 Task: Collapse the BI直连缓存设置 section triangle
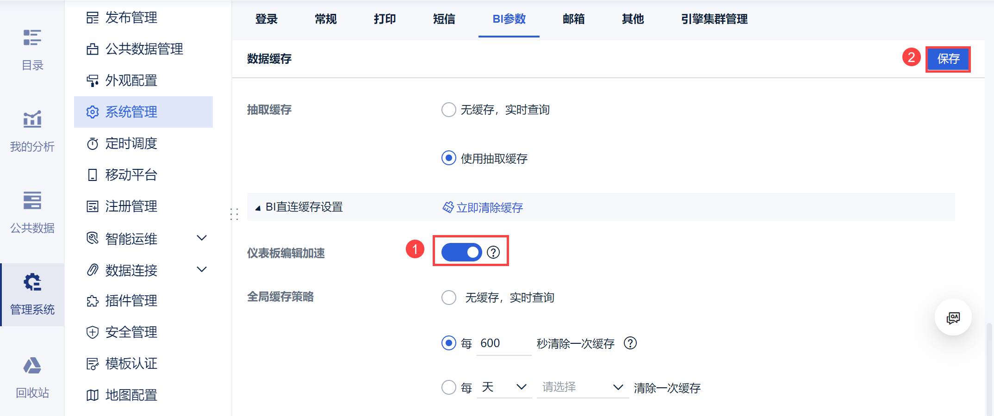[258, 208]
